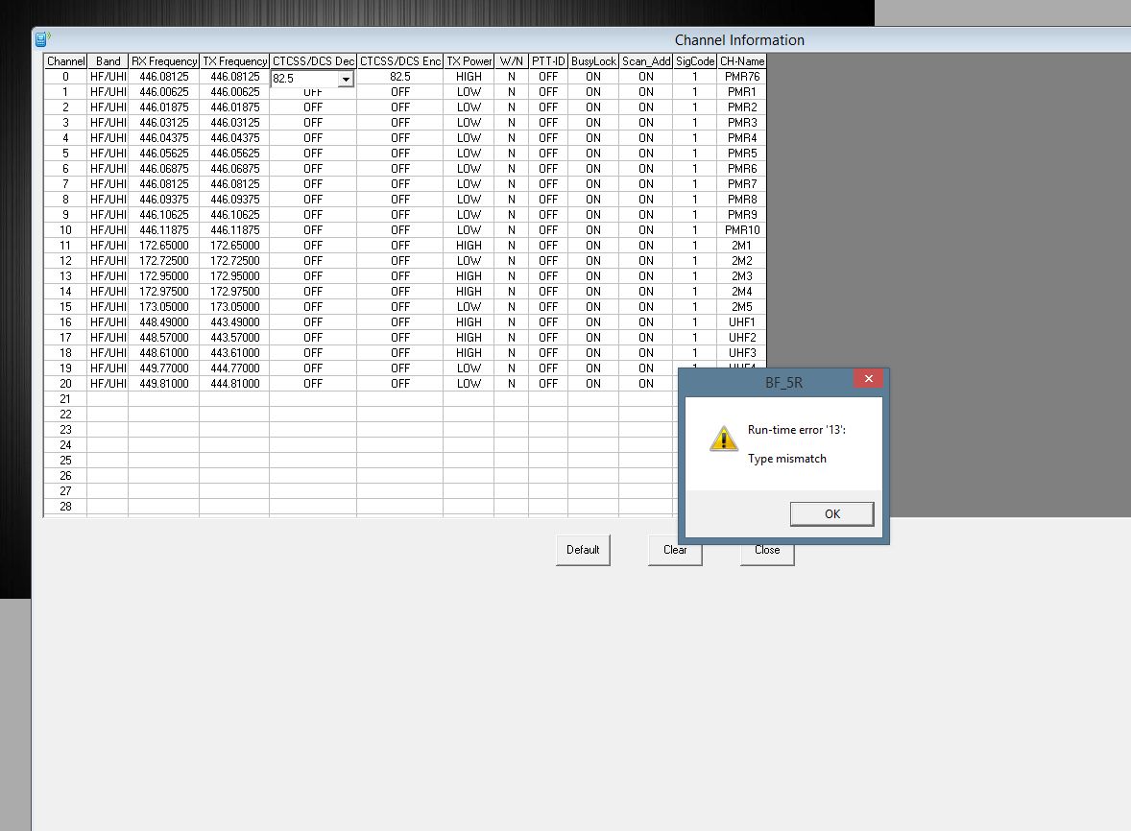Click Scan_Add ON cell for channel 10
This screenshot has width=1131, height=831.
coord(646,230)
